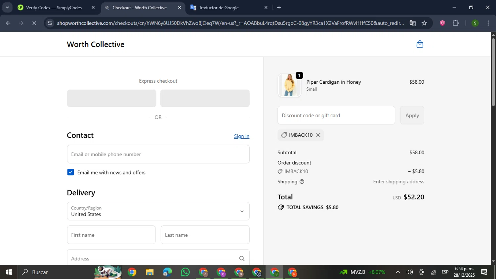The height and width of the screenshot is (279, 496).
Task: Open the Chrome three-dot menu
Action: click(x=488, y=23)
